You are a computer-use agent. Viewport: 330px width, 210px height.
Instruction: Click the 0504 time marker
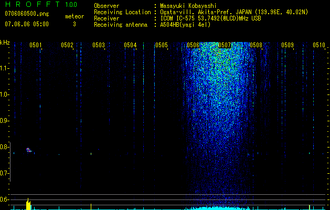coord(130,45)
